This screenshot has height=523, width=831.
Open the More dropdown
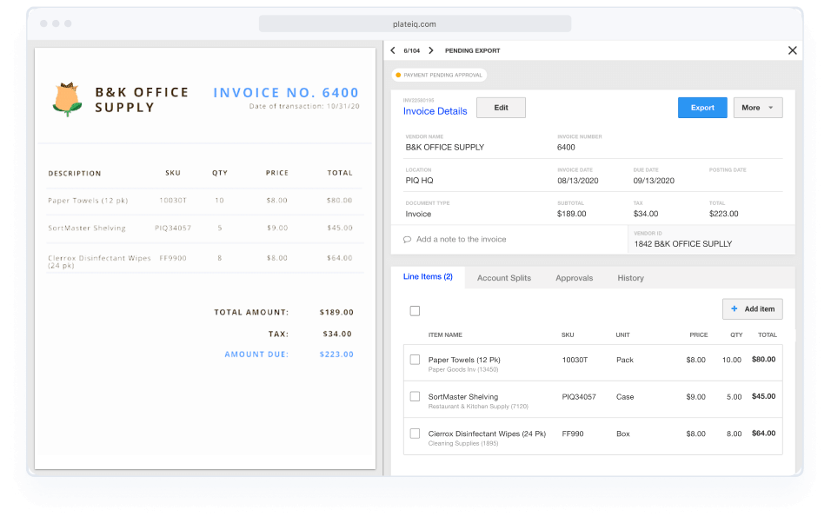pos(756,107)
